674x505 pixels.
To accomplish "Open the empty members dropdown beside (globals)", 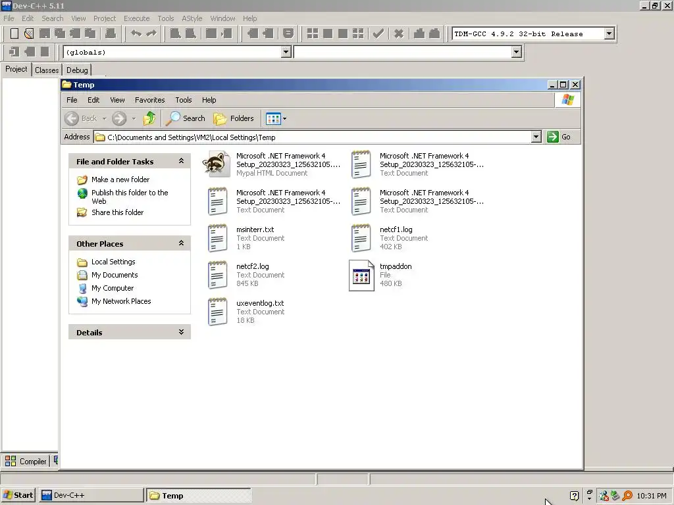I will click(516, 52).
